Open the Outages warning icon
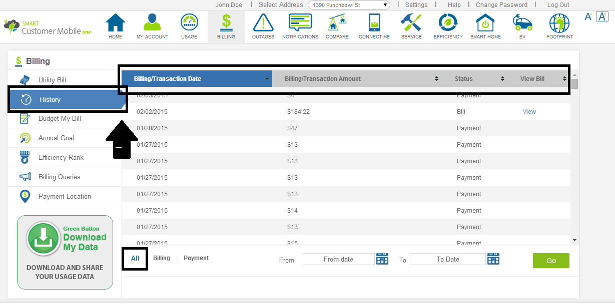 pos(263,23)
